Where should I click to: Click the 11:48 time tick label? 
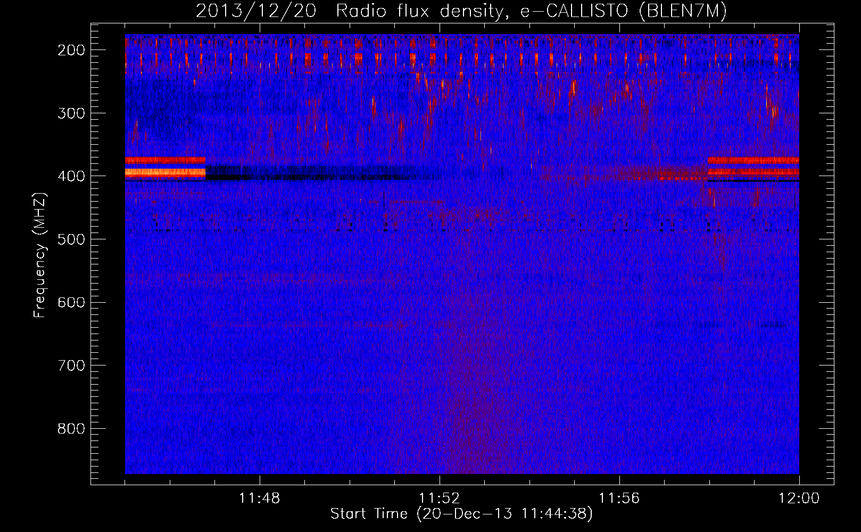tap(260, 498)
